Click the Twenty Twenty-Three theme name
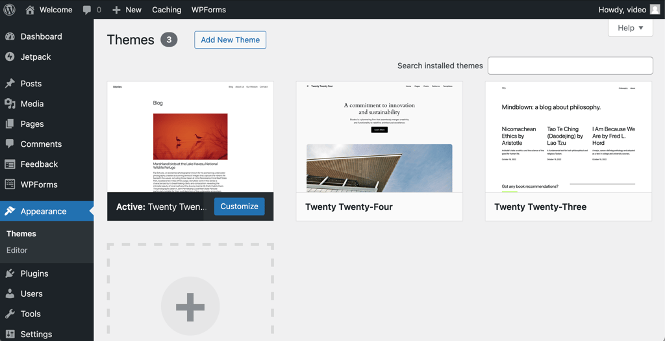The image size is (665, 341). pos(540,207)
